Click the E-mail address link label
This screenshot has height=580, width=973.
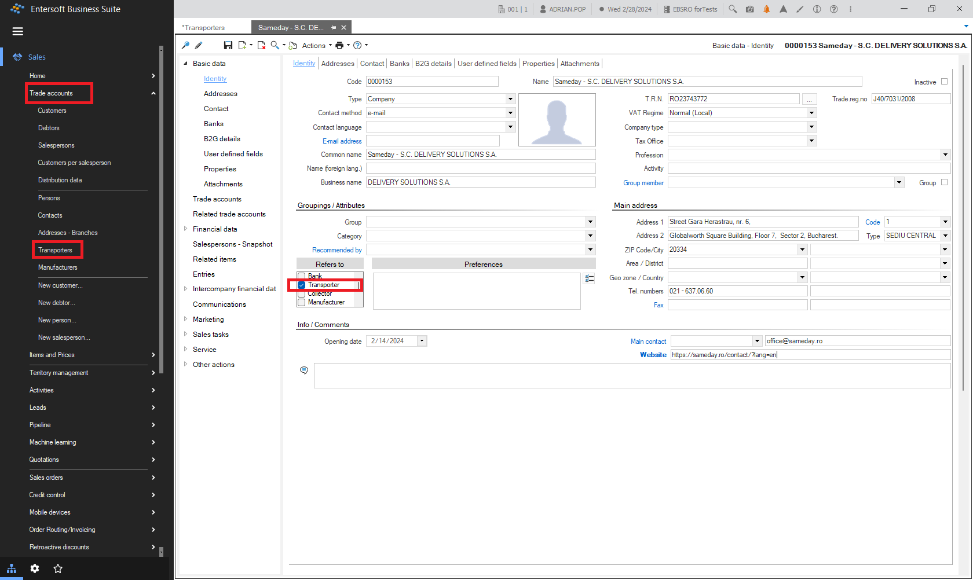coord(342,141)
